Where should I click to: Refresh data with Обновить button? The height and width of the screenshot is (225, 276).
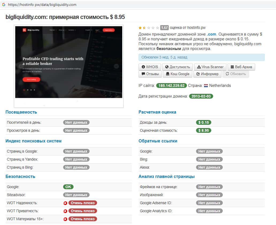[x=236, y=74]
